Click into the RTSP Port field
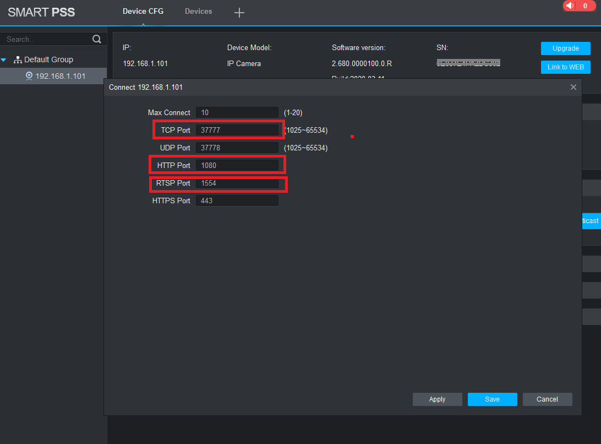 point(237,183)
